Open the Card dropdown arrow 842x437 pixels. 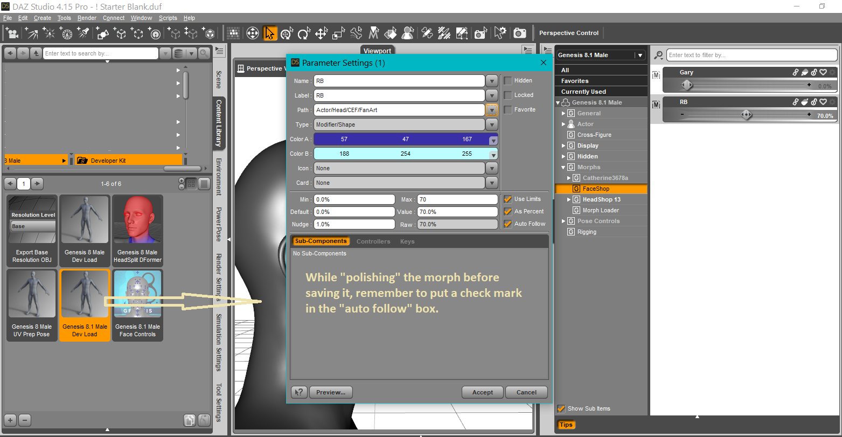[492, 183]
